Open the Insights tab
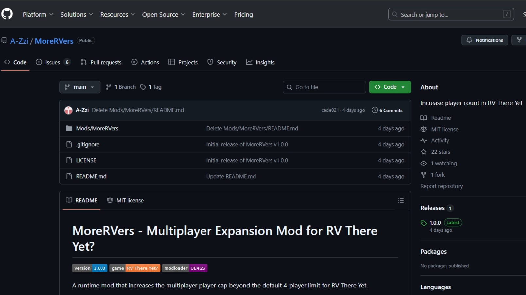This screenshot has width=526, height=295. tap(260, 62)
